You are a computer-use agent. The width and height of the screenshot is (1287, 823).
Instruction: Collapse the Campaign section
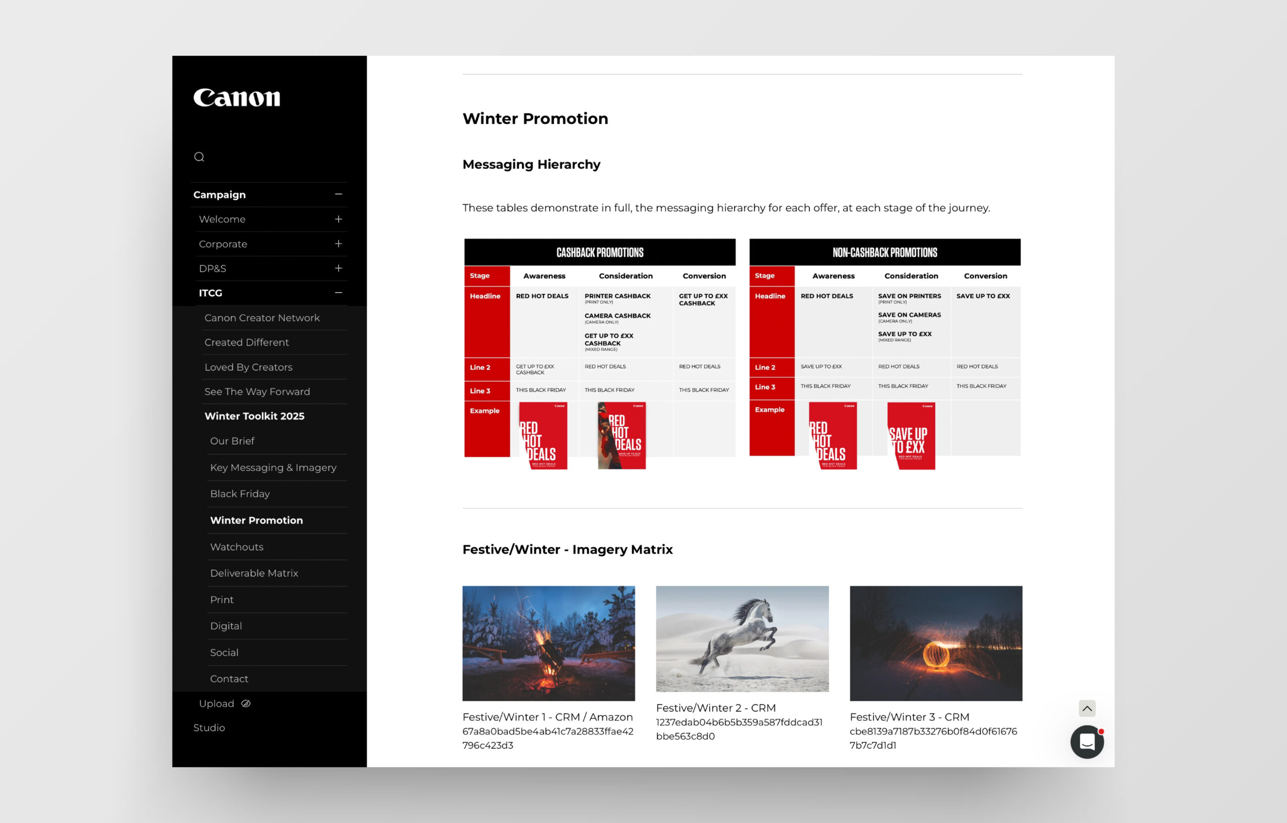[338, 194]
